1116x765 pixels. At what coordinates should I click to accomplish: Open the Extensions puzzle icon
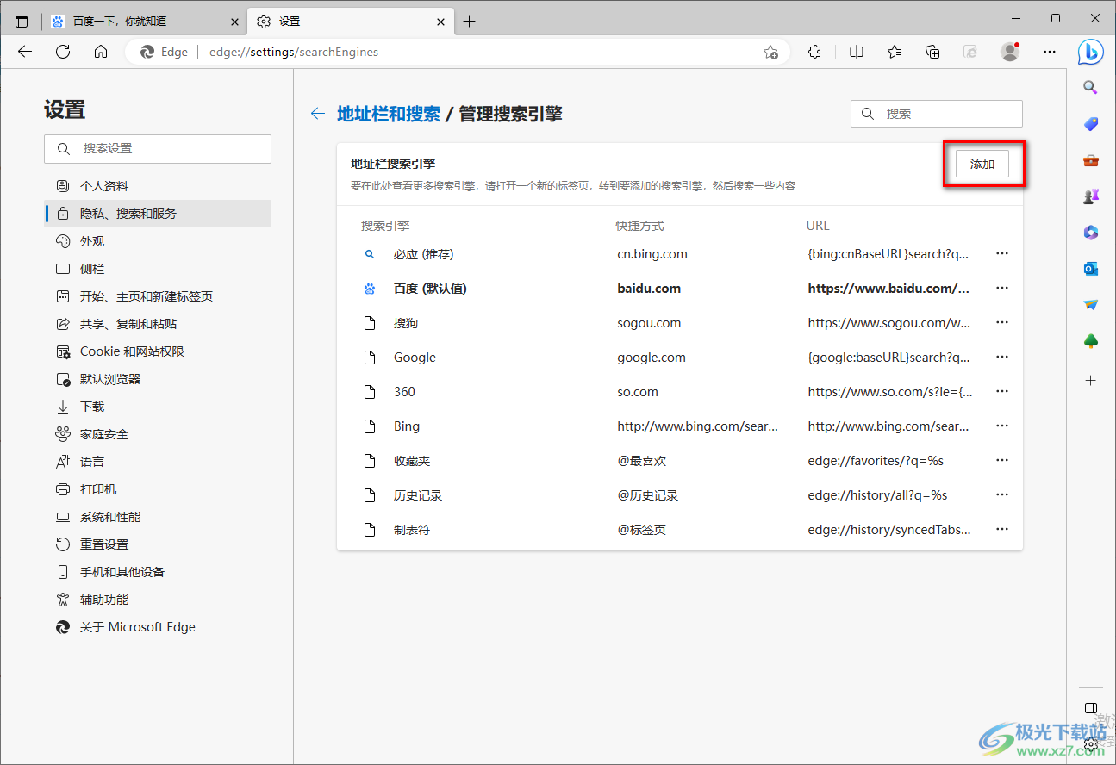point(815,52)
